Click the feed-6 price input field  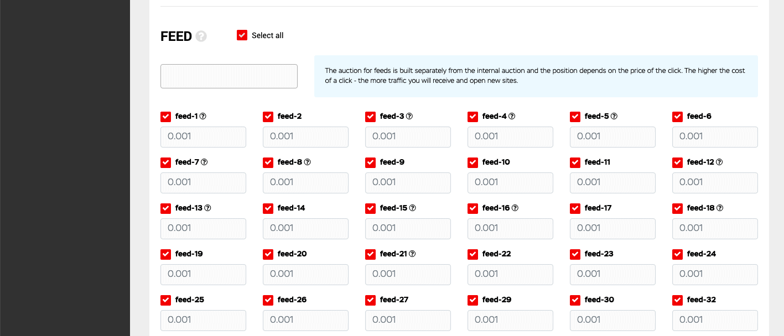coord(715,137)
